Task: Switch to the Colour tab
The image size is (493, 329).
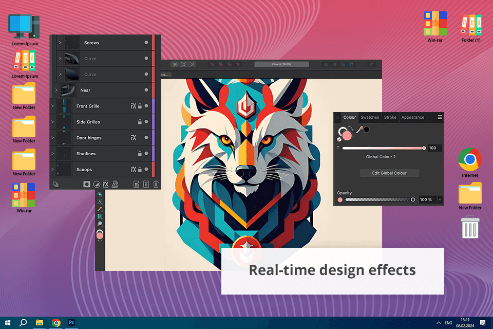Action: (x=349, y=117)
